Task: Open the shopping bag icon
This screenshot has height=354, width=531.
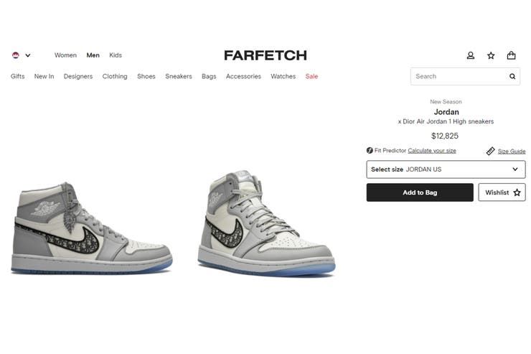Action: (511, 55)
